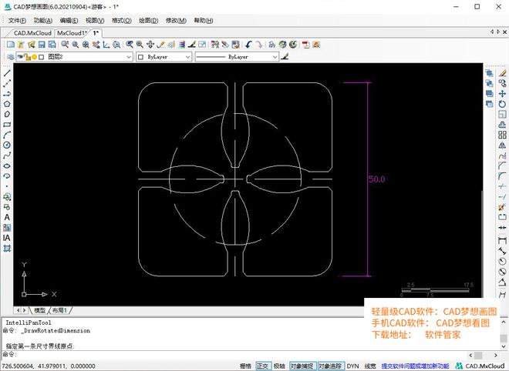Expand the ByLayer linetype dropdown
Image resolution: width=509 pixels, height=371 pixels.
coord(275,57)
